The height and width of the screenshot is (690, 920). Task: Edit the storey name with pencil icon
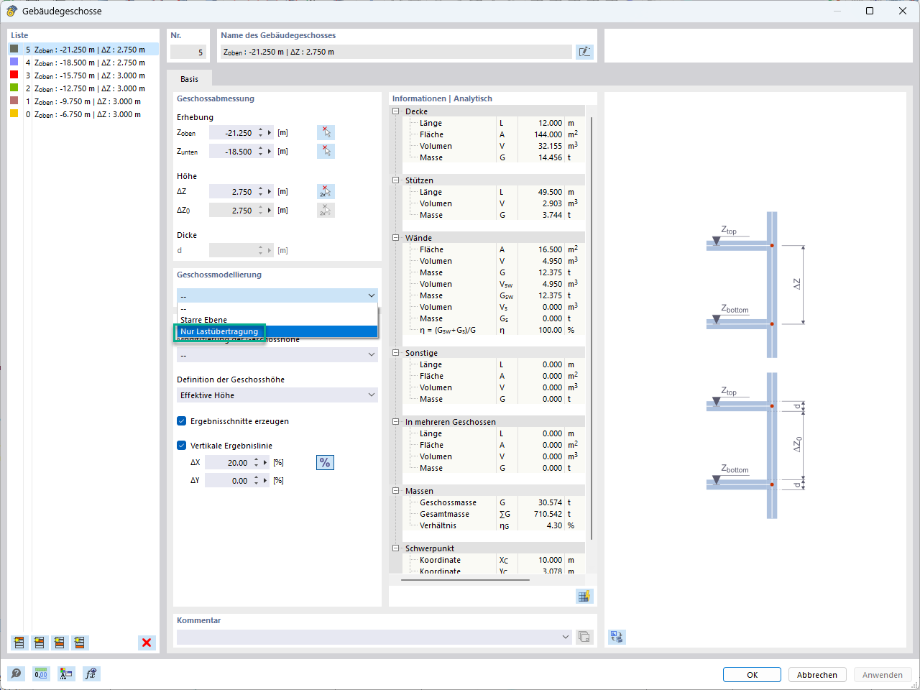click(x=584, y=52)
